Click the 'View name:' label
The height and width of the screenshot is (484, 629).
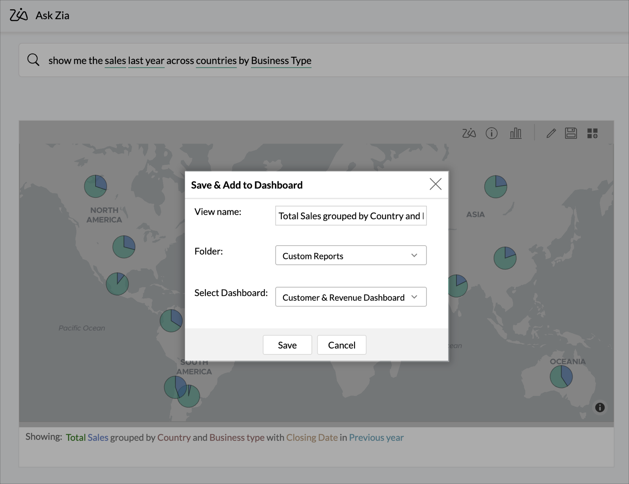click(x=218, y=212)
